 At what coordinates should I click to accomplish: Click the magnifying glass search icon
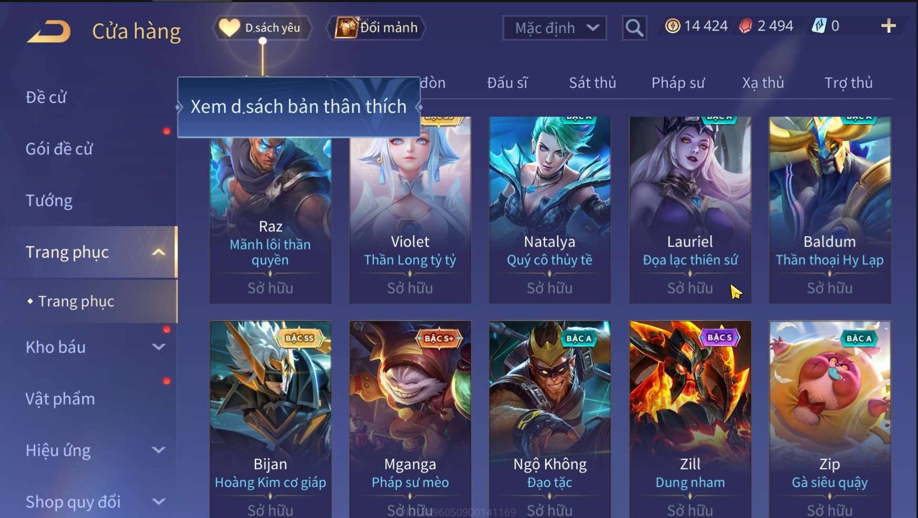[634, 28]
